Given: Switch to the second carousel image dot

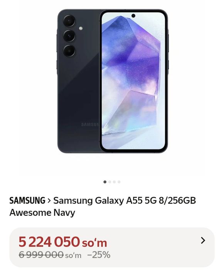Looking at the screenshot, I should point(109,182).
